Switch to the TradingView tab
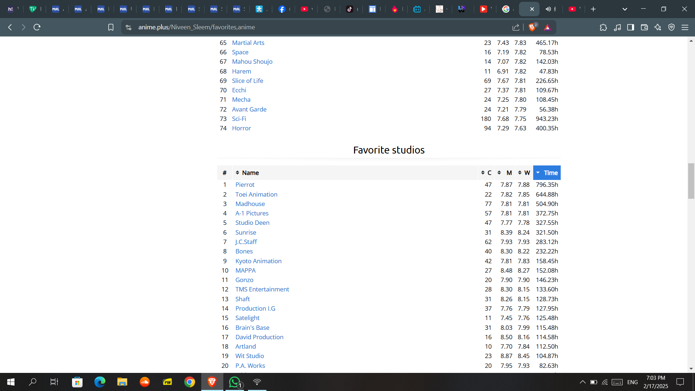 (x=33, y=9)
